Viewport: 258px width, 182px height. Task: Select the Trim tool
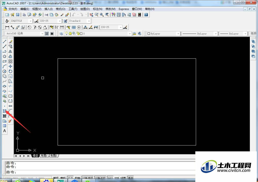click(10, 86)
